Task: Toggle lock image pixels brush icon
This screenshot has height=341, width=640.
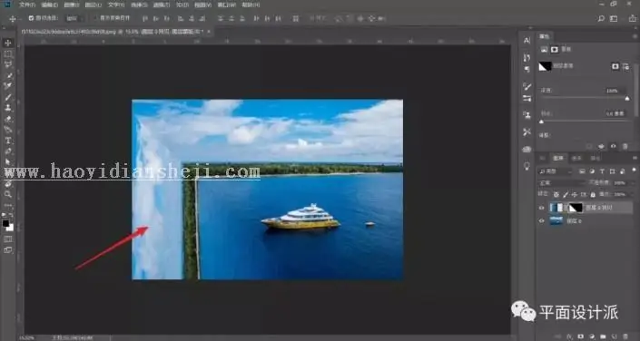Action: point(566,195)
